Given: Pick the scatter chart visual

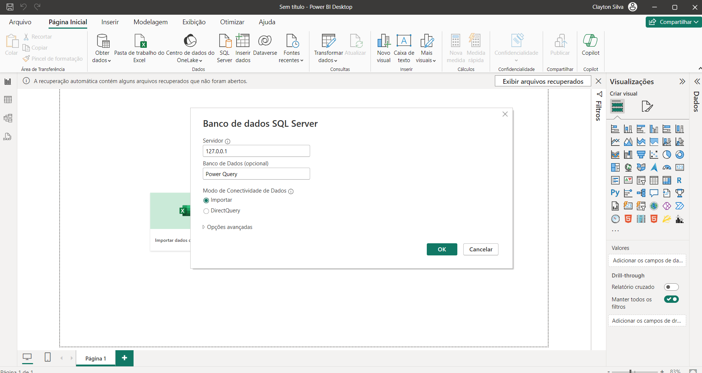Looking at the screenshot, I should point(654,155).
